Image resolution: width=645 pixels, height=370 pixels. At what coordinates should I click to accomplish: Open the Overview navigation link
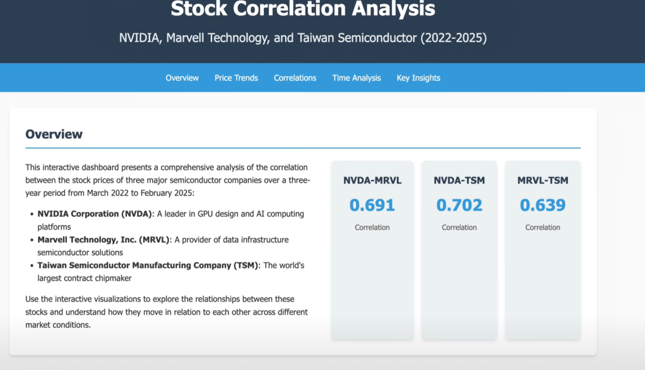(182, 78)
